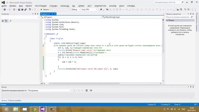The image size is (199, 112).
Task: Collapse the using directives block
Action: 44,20
